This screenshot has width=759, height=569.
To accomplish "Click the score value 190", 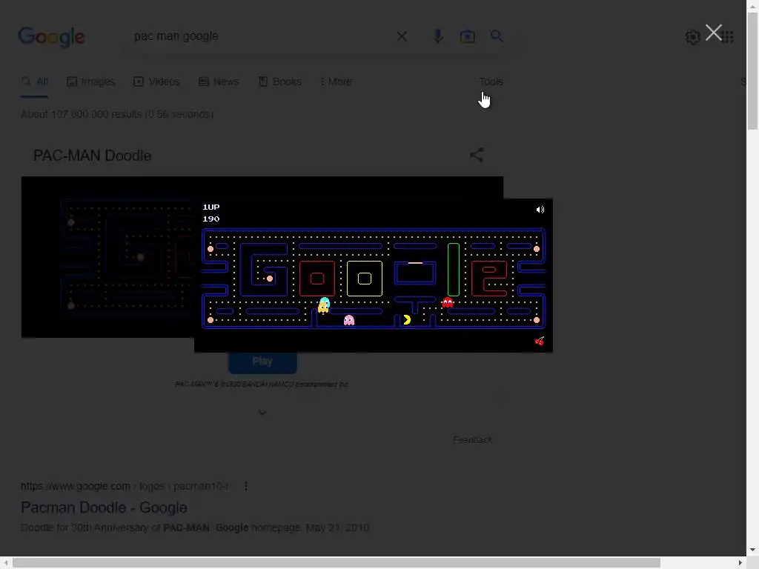I will [x=211, y=219].
